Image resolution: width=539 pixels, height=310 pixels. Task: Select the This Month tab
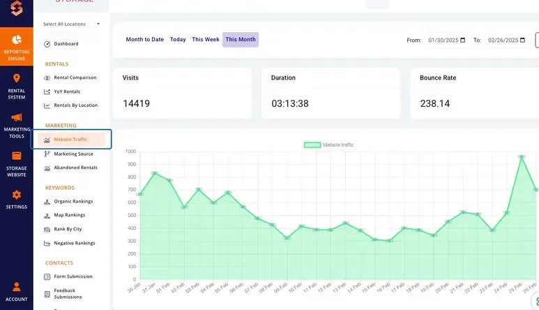pyautogui.click(x=241, y=40)
